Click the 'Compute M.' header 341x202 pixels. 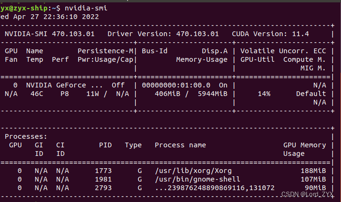[304, 59]
